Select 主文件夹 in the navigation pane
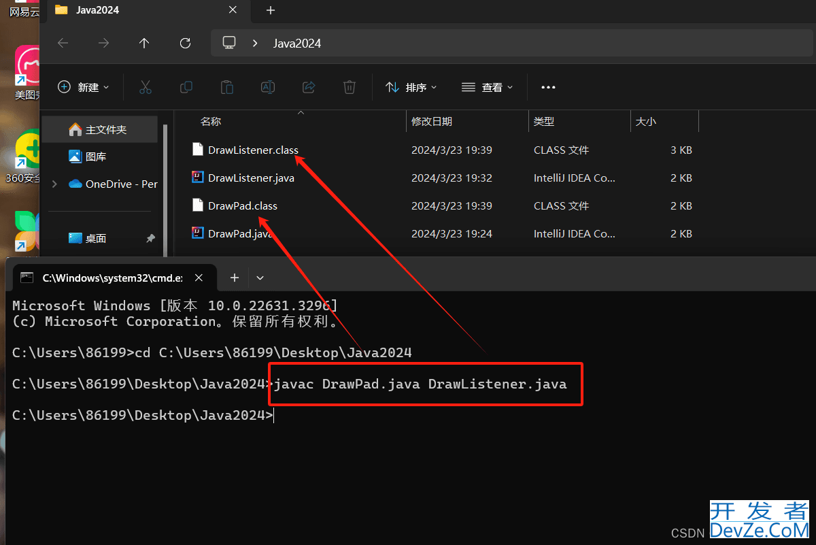 [100, 129]
